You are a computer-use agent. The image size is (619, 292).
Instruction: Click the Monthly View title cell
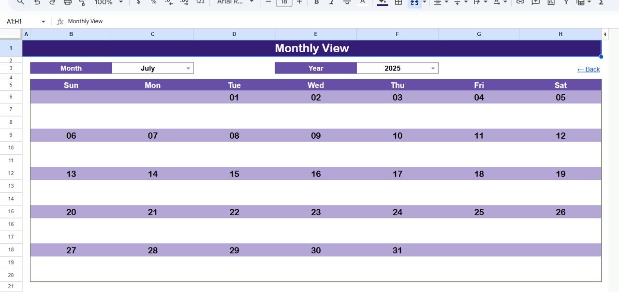[312, 48]
